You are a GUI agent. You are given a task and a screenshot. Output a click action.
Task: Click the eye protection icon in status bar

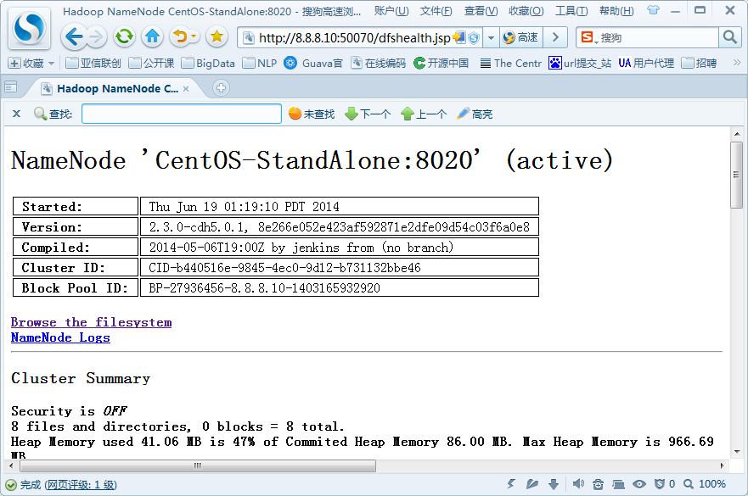tap(639, 484)
